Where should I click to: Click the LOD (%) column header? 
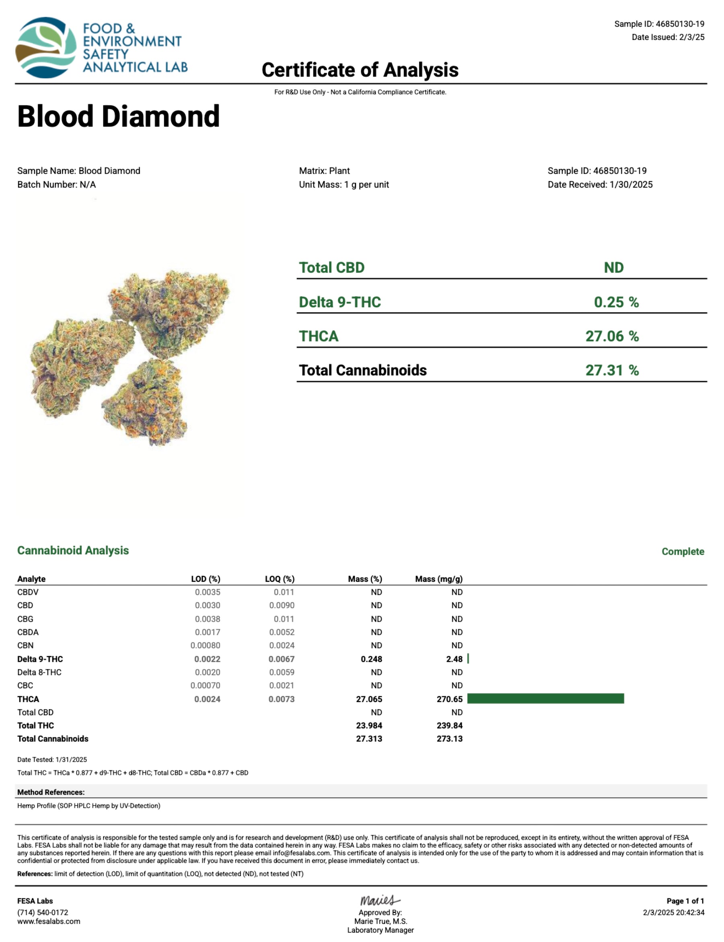click(x=206, y=579)
